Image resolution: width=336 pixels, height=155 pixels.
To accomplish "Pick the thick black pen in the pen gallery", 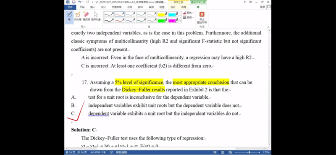I will [109, 20].
